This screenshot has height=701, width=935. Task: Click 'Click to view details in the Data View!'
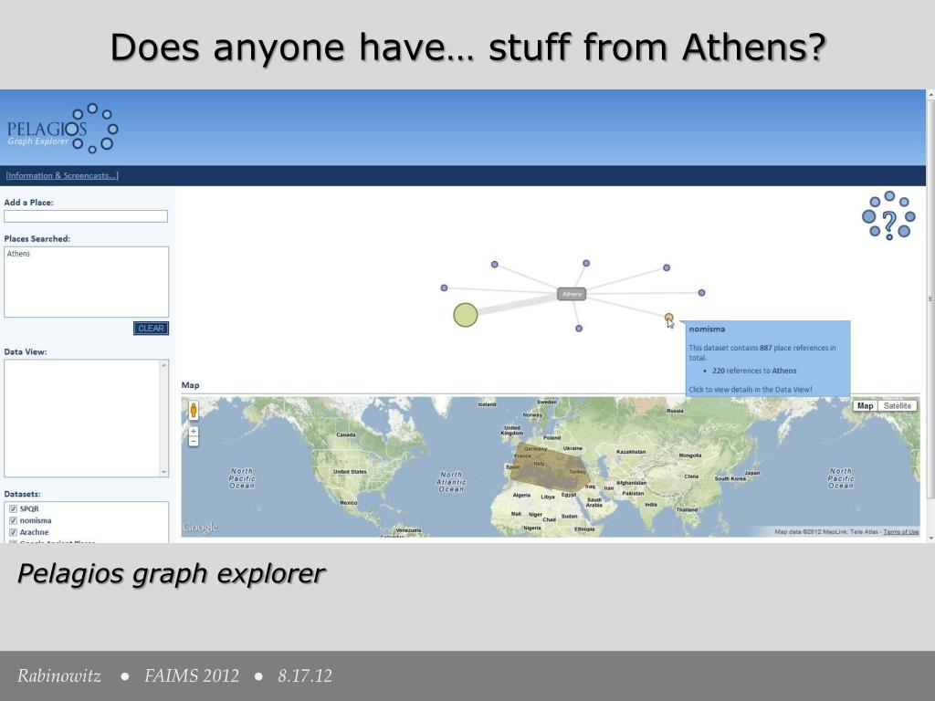tap(751, 389)
